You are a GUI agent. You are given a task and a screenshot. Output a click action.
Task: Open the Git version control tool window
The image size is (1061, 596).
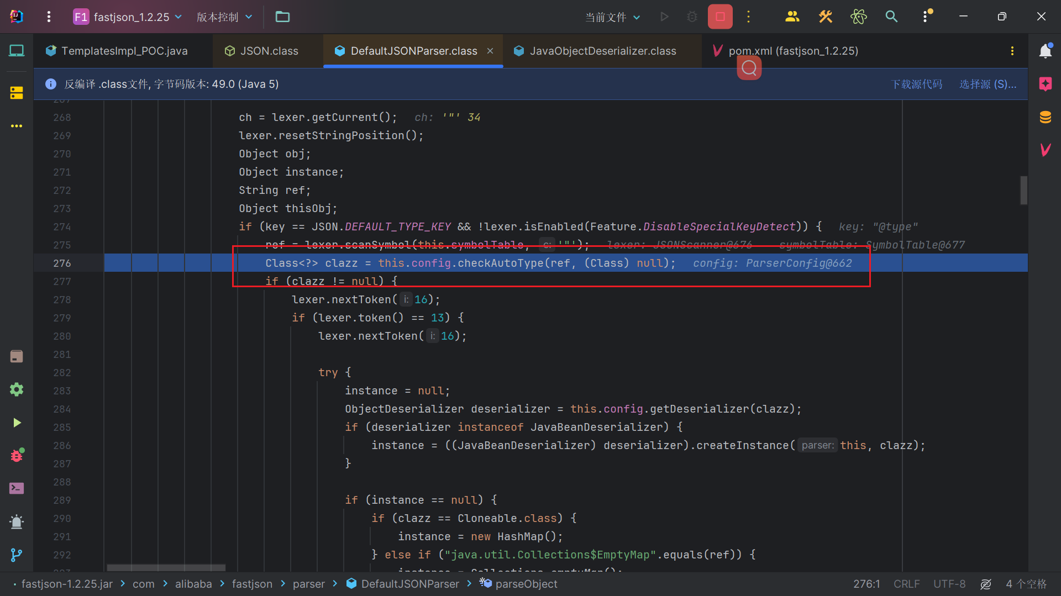coord(17,555)
